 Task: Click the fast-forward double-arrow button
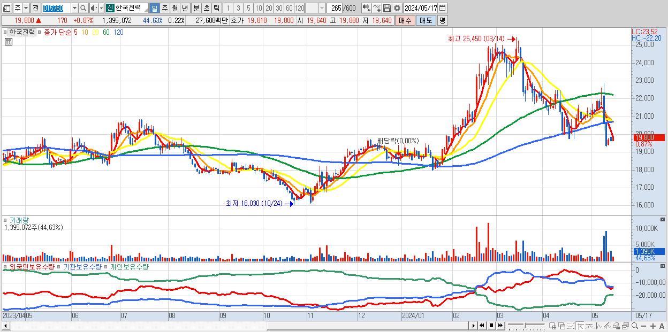click(x=500, y=326)
